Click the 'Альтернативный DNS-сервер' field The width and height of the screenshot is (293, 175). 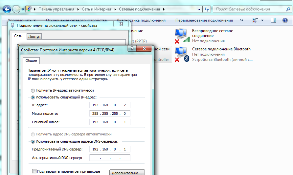coord(109,158)
